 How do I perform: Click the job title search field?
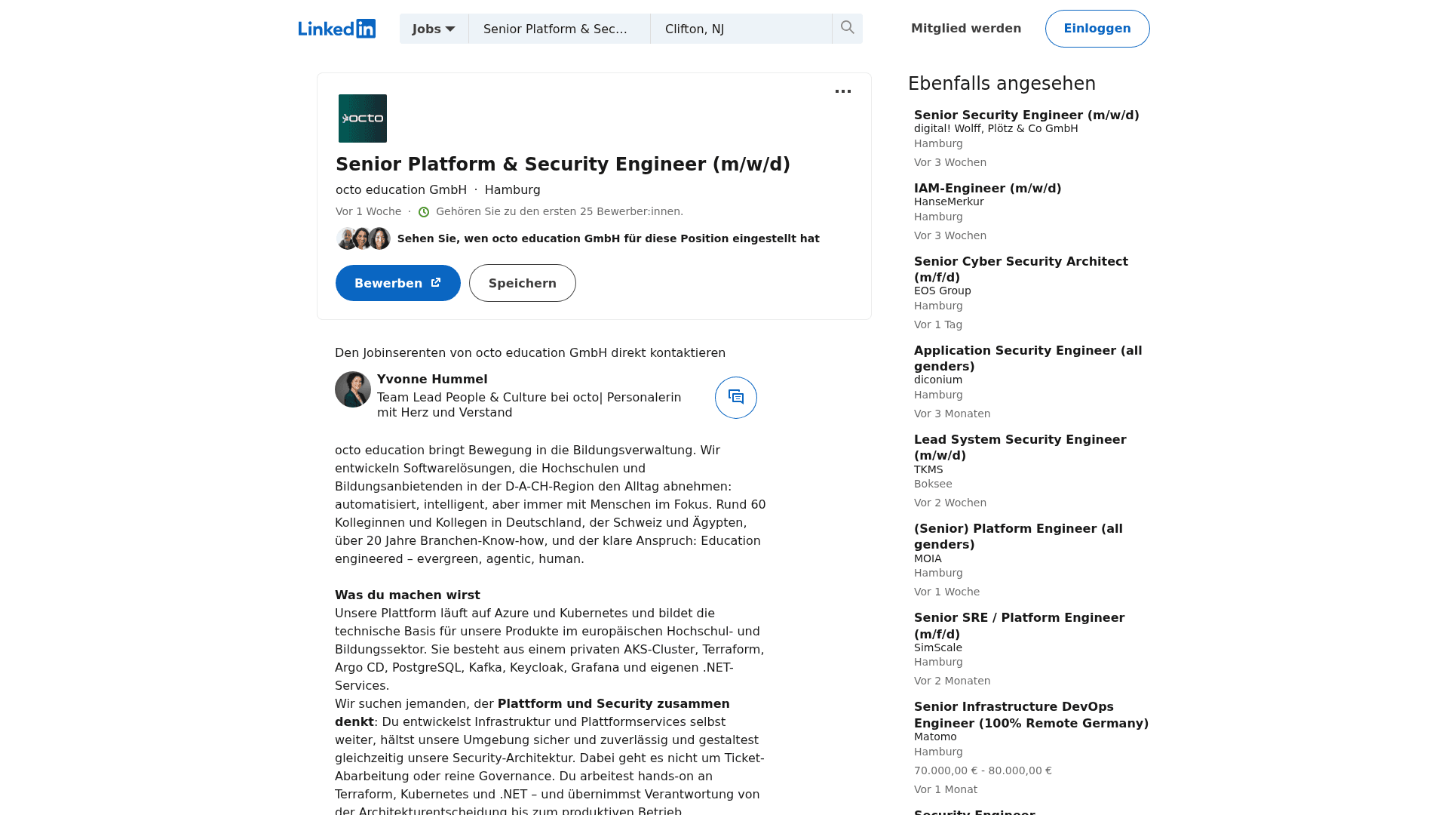pos(560,29)
